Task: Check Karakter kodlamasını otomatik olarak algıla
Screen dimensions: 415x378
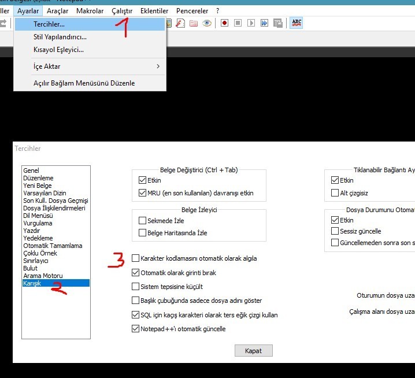Action: coord(135,258)
